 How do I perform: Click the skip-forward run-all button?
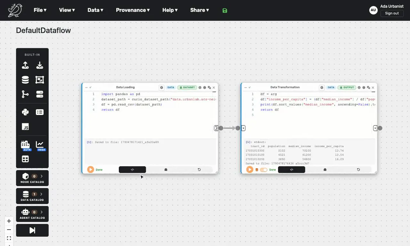[x=32, y=230]
